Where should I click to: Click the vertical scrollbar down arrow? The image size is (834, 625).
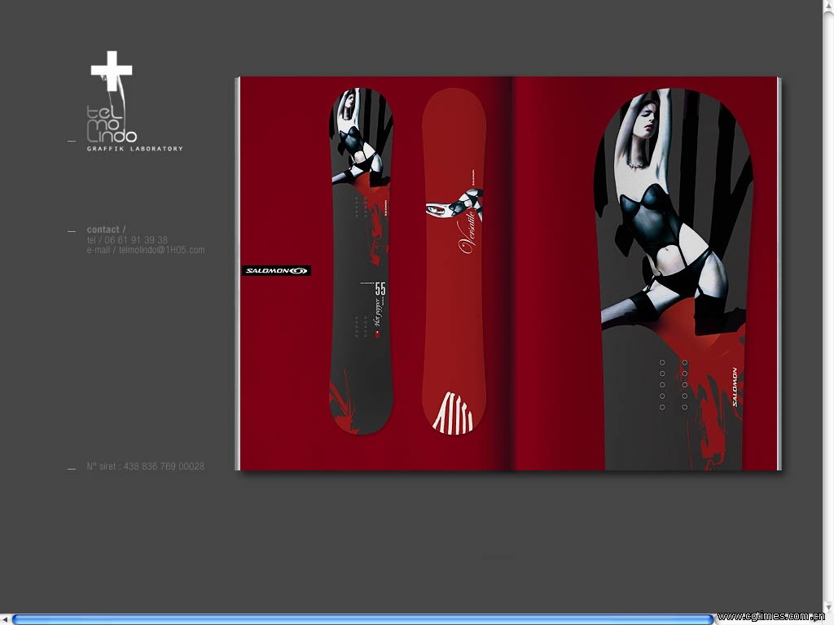(828, 606)
